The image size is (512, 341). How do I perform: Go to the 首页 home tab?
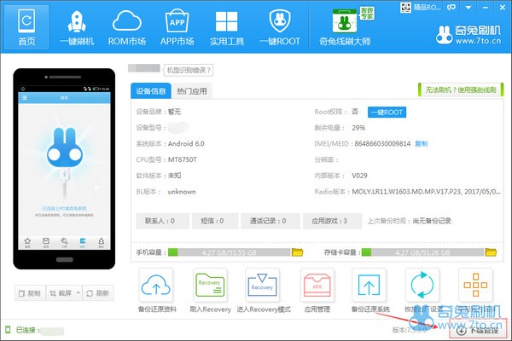(x=26, y=26)
